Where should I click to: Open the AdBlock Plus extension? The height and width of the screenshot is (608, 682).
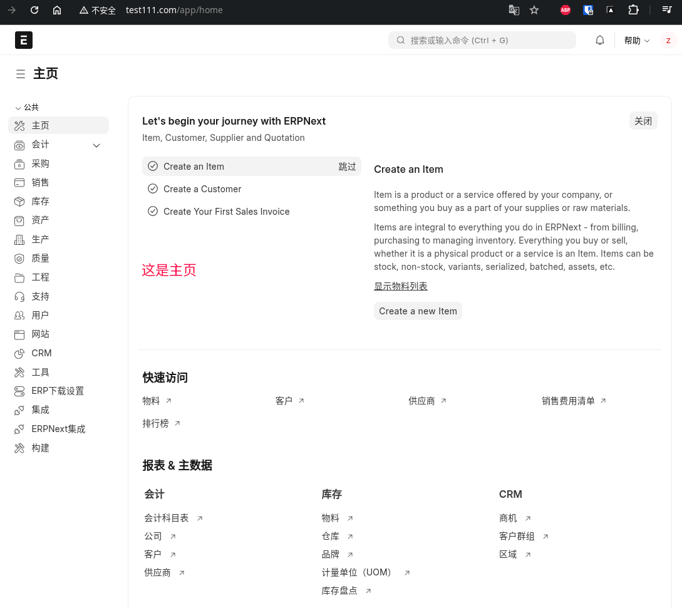[x=566, y=10]
